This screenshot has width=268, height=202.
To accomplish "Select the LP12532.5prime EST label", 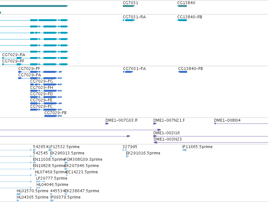I will [64, 147].
